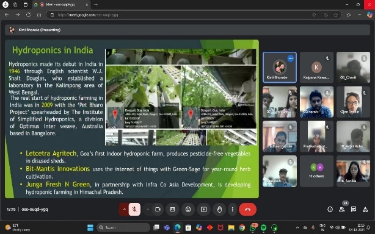Open audio settings arrow beside microphone
The width and height of the screenshot is (375, 234).
click(124, 210)
